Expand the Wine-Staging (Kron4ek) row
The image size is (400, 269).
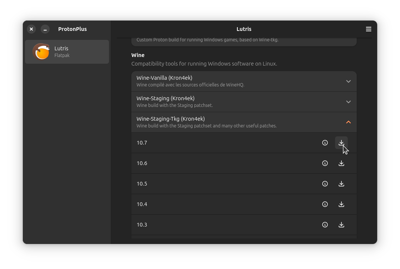click(244, 102)
